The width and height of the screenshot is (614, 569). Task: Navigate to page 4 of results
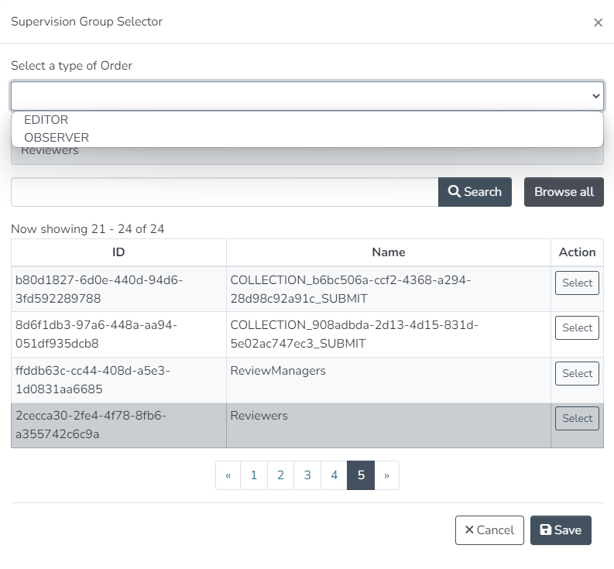[x=334, y=475]
